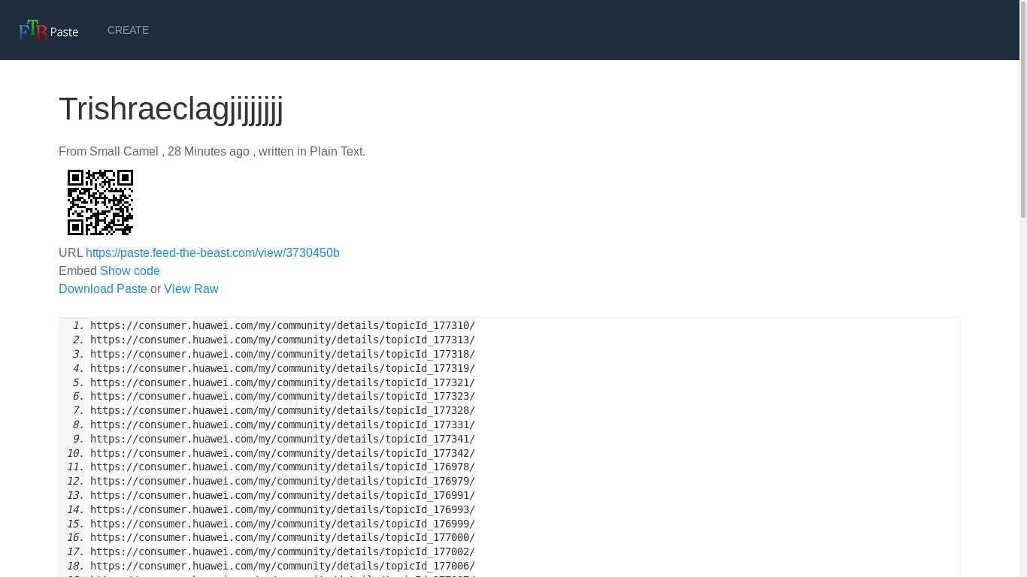Screen dimensions: 1027x577
Task: Click line 7 URL topicId_177328
Action: [283, 411]
